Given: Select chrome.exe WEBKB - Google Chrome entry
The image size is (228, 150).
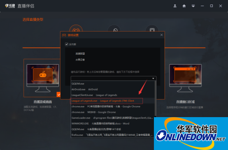Looking at the screenshot, I should tap(113, 112).
